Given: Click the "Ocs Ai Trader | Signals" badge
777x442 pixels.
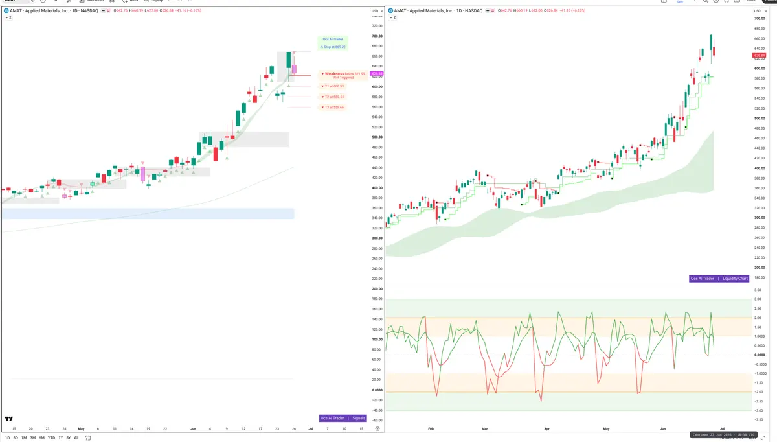Looking at the screenshot, I should pyautogui.click(x=343, y=418).
